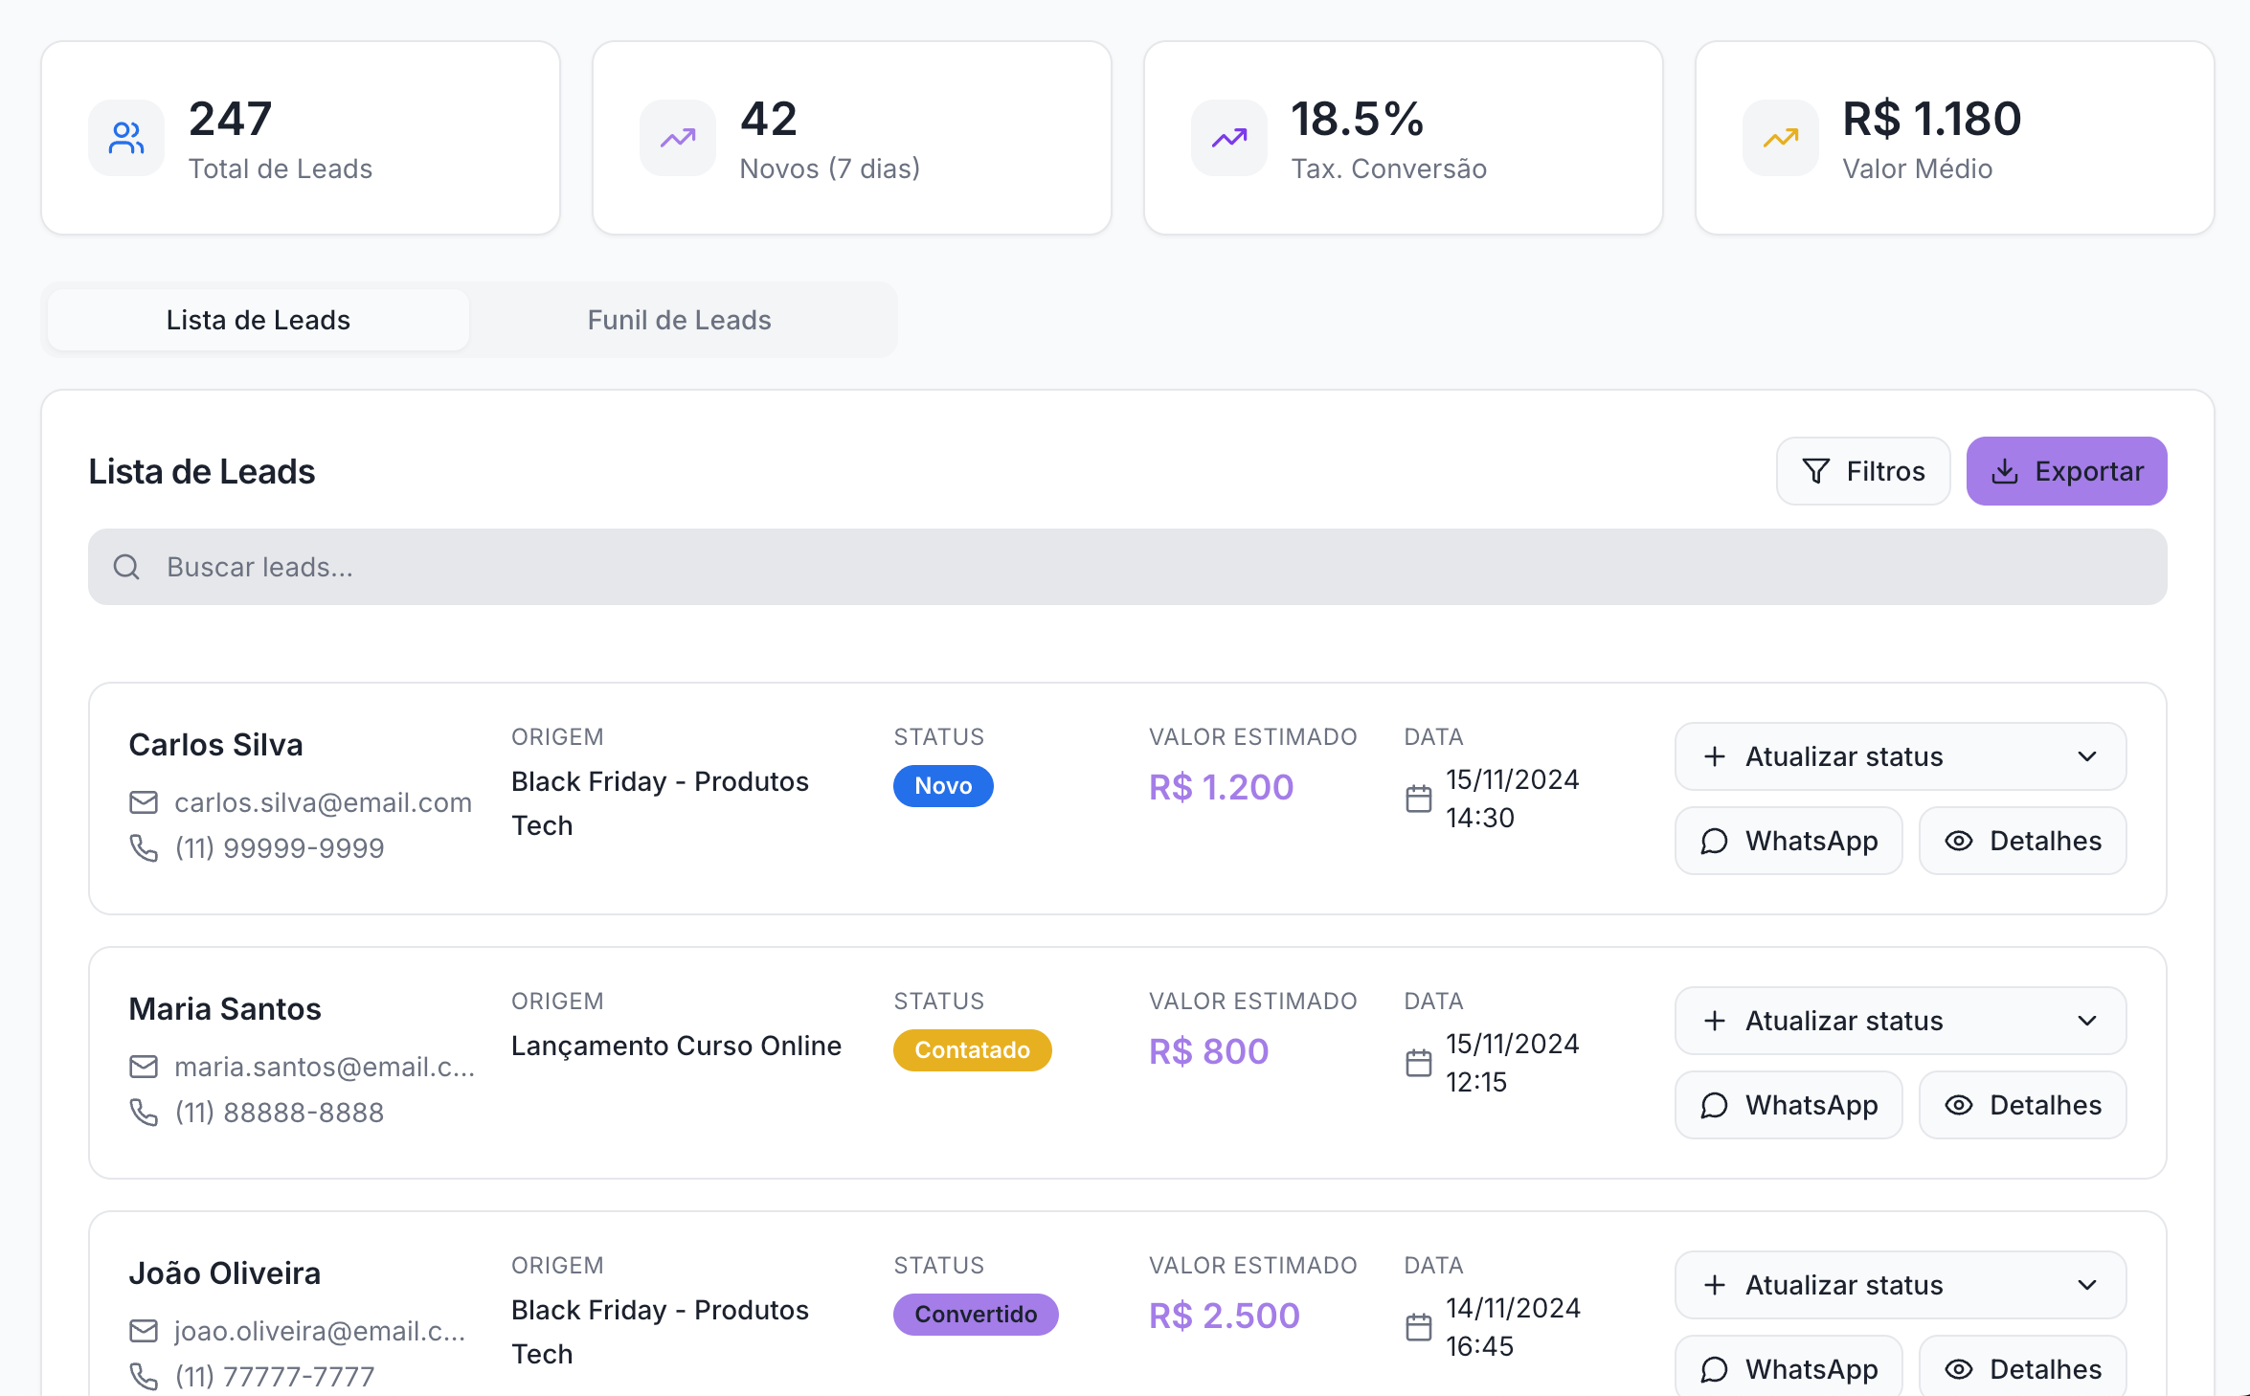Click the Buscar leads search field
This screenshot has width=2250, height=1396.
1126,567
